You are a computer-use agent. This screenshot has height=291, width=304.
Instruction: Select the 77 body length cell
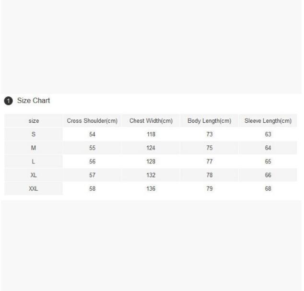pyautogui.click(x=209, y=162)
